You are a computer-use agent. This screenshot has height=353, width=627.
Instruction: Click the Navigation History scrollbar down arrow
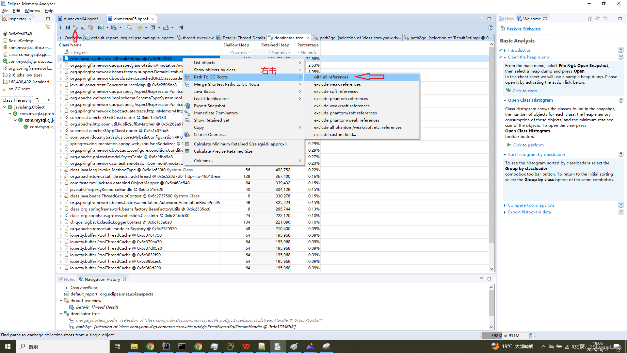491,327
